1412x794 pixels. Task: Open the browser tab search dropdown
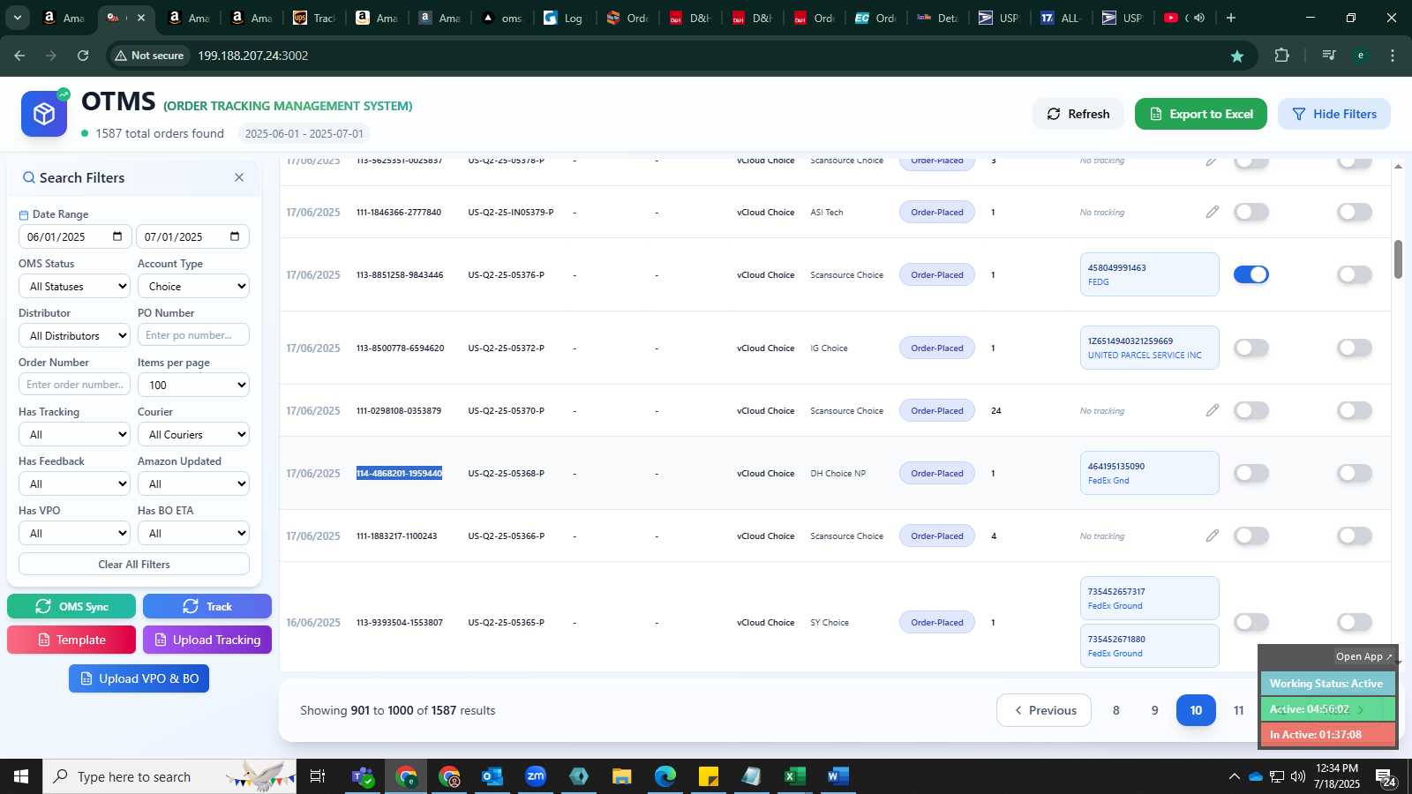(17, 18)
